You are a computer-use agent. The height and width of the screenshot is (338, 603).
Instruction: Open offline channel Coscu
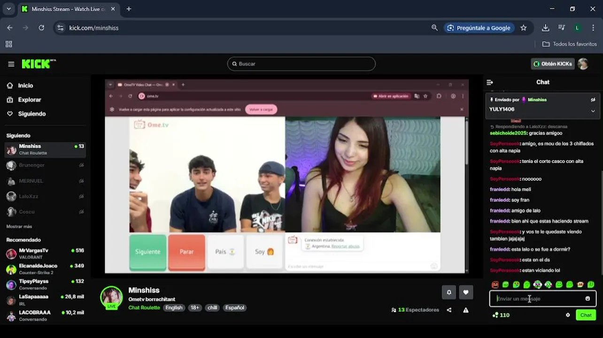(45, 212)
